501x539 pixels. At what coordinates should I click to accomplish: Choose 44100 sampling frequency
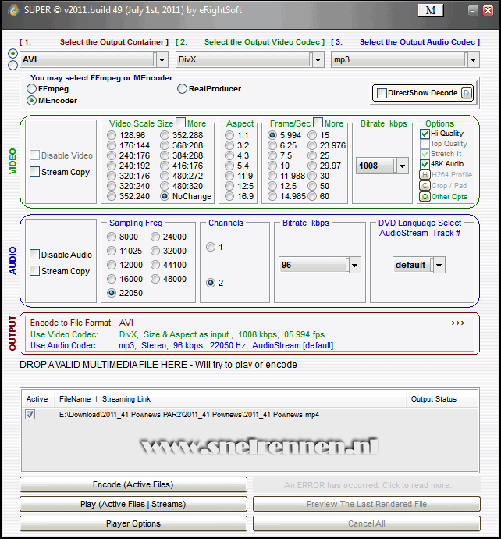pyautogui.click(x=155, y=265)
